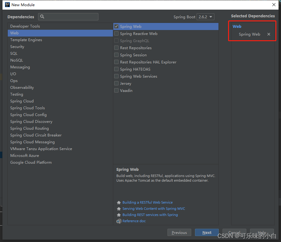The height and width of the screenshot is (242, 281).
Task: Check the Spring Session option
Action: pos(116,55)
